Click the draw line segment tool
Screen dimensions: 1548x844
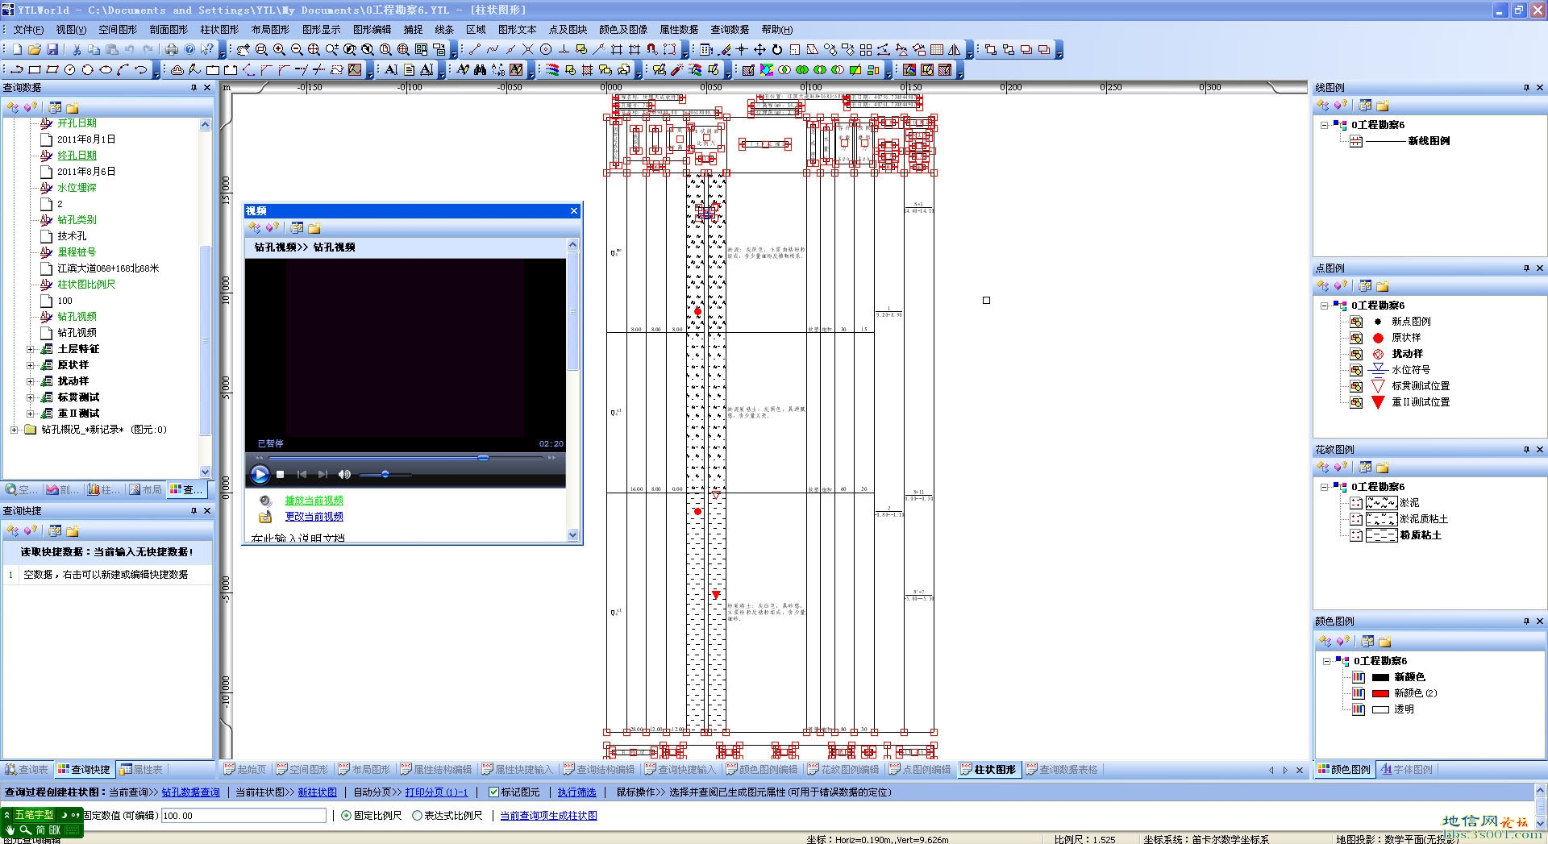point(474,49)
